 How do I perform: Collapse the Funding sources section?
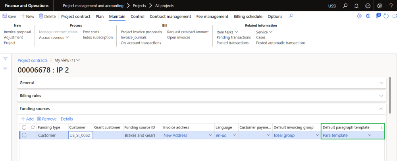[381, 108]
